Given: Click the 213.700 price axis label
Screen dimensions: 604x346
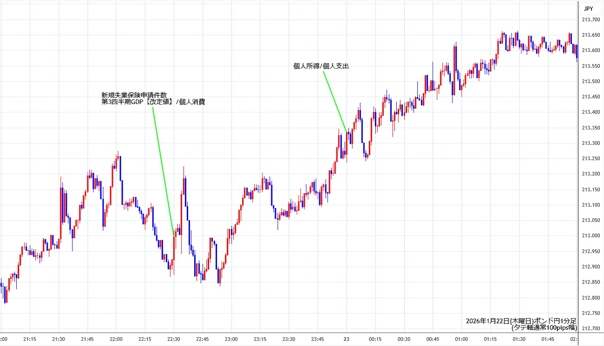Looking at the screenshot, I should [590, 20].
